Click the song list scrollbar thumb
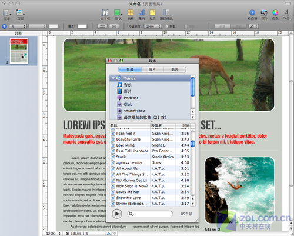The image size is (294, 236). click(x=193, y=144)
